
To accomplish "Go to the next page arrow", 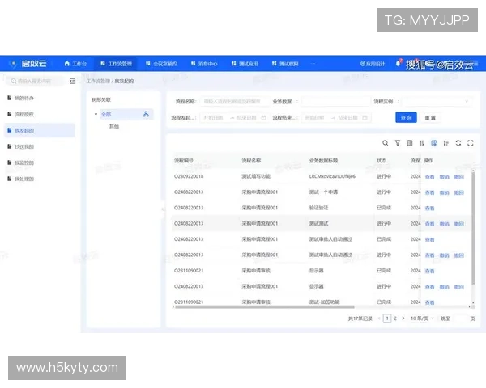I will pos(403,318).
